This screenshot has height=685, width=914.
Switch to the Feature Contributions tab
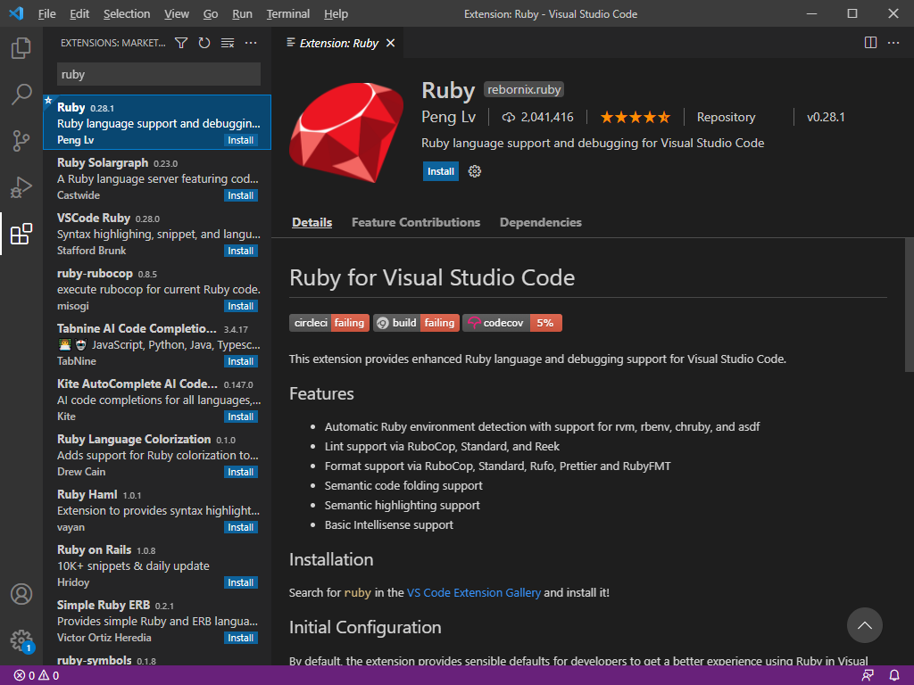416,222
